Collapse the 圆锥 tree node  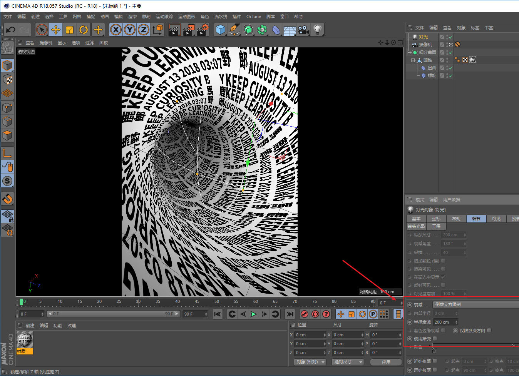413,60
